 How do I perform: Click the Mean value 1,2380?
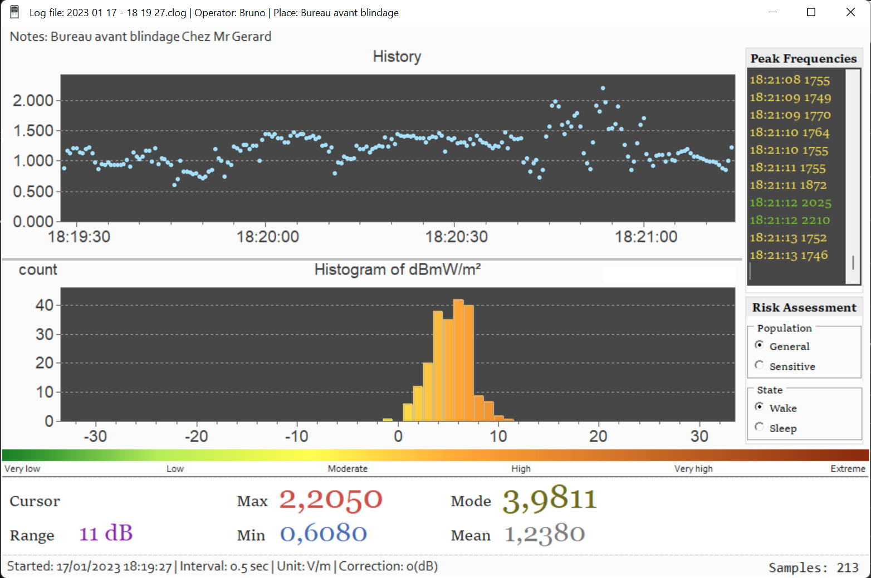(x=545, y=534)
